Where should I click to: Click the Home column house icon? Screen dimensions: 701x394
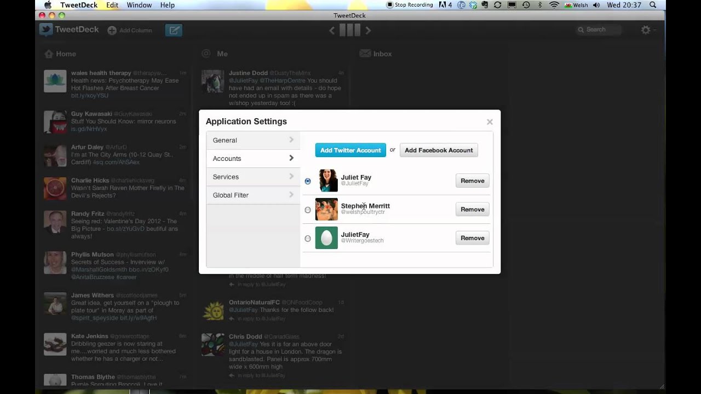pos(49,54)
